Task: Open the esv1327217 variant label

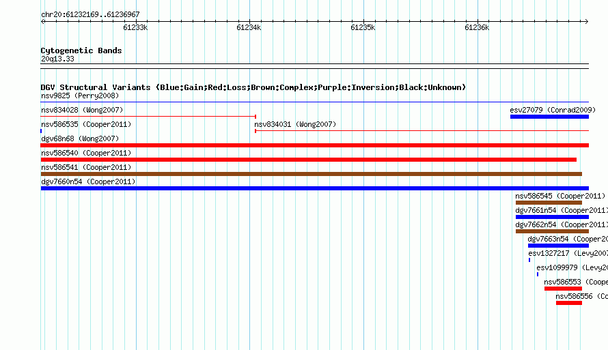Action: click(568, 253)
